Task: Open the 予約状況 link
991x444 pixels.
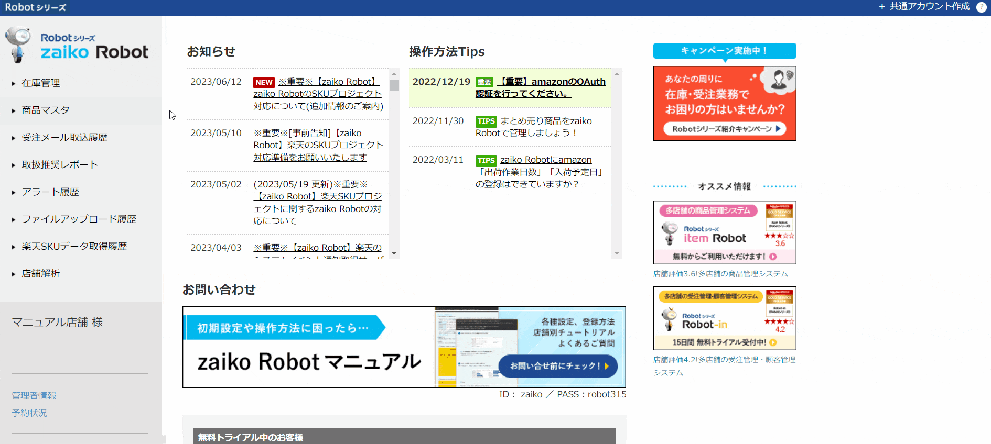Action: (x=29, y=413)
